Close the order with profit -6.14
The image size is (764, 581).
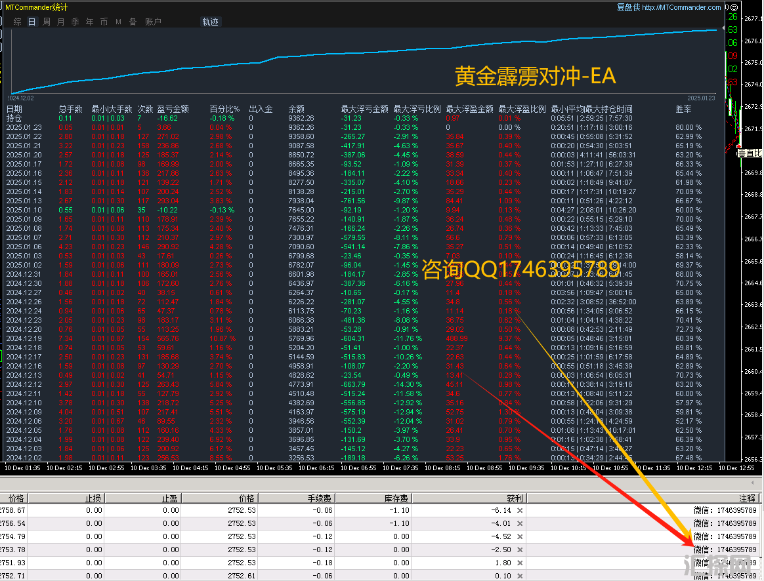[x=520, y=510]
